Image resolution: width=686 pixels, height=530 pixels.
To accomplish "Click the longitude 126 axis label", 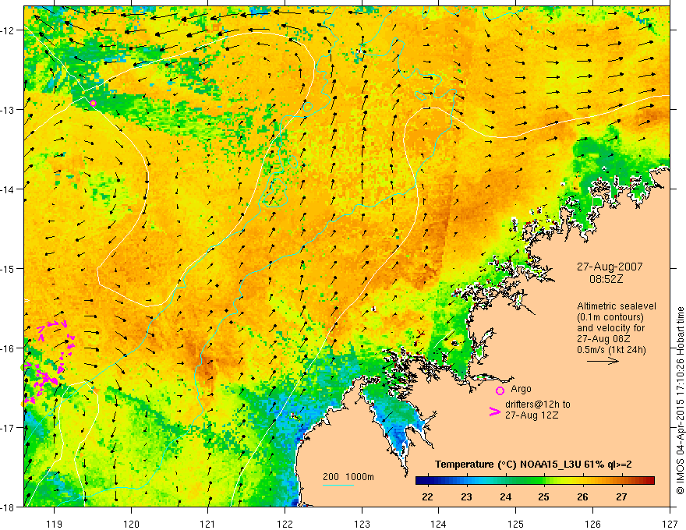I will click(592, 524).
